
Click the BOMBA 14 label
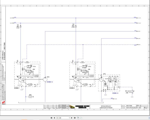[x=115, y=93]
